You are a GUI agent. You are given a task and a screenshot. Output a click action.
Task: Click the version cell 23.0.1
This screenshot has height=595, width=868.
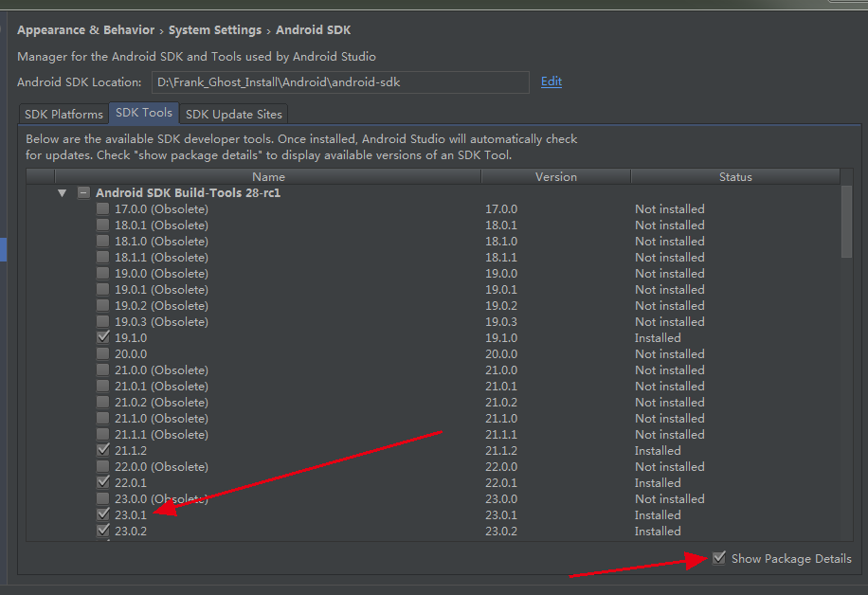click(501, 514)
